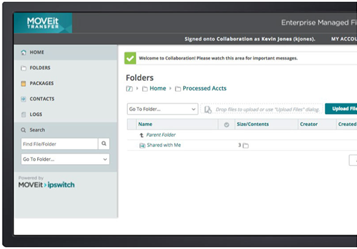
Task: Click the Logs icon in sidebar
Action: pyautogui.click(x=23, y=114)
